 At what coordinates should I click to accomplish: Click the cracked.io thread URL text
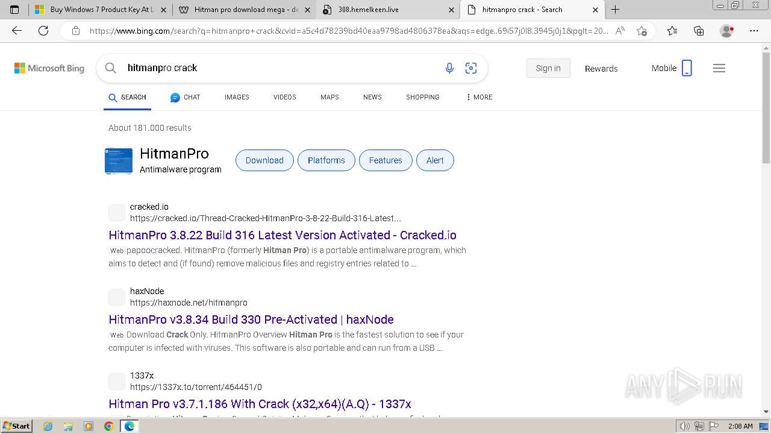pyautogui.click(x=265, y=218)
